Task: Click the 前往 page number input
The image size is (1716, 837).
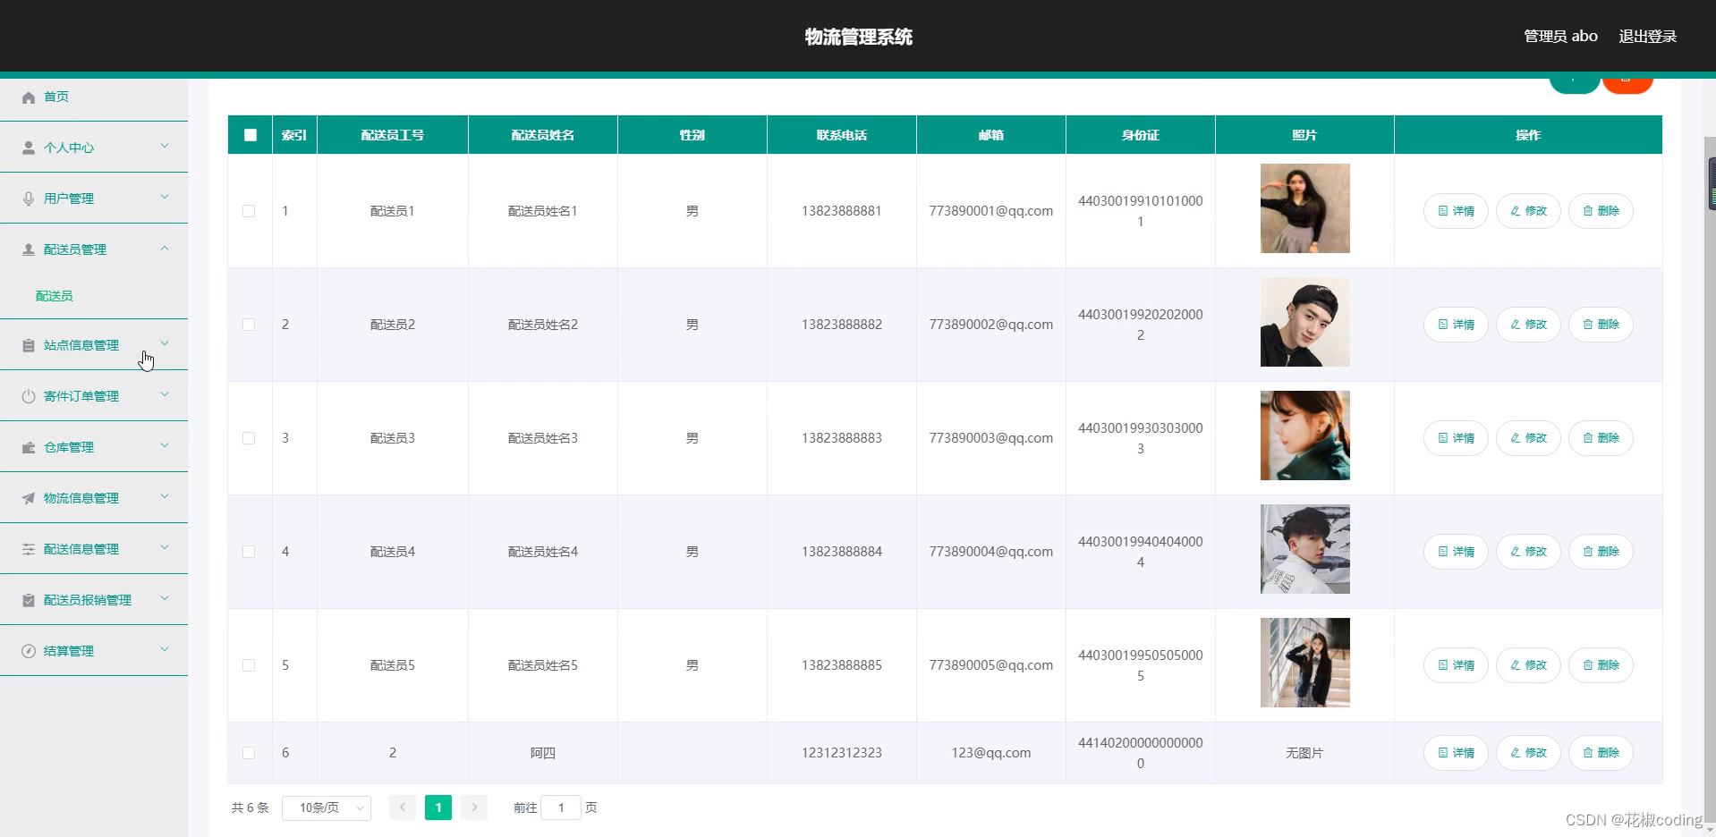Action: coord(561,807)
